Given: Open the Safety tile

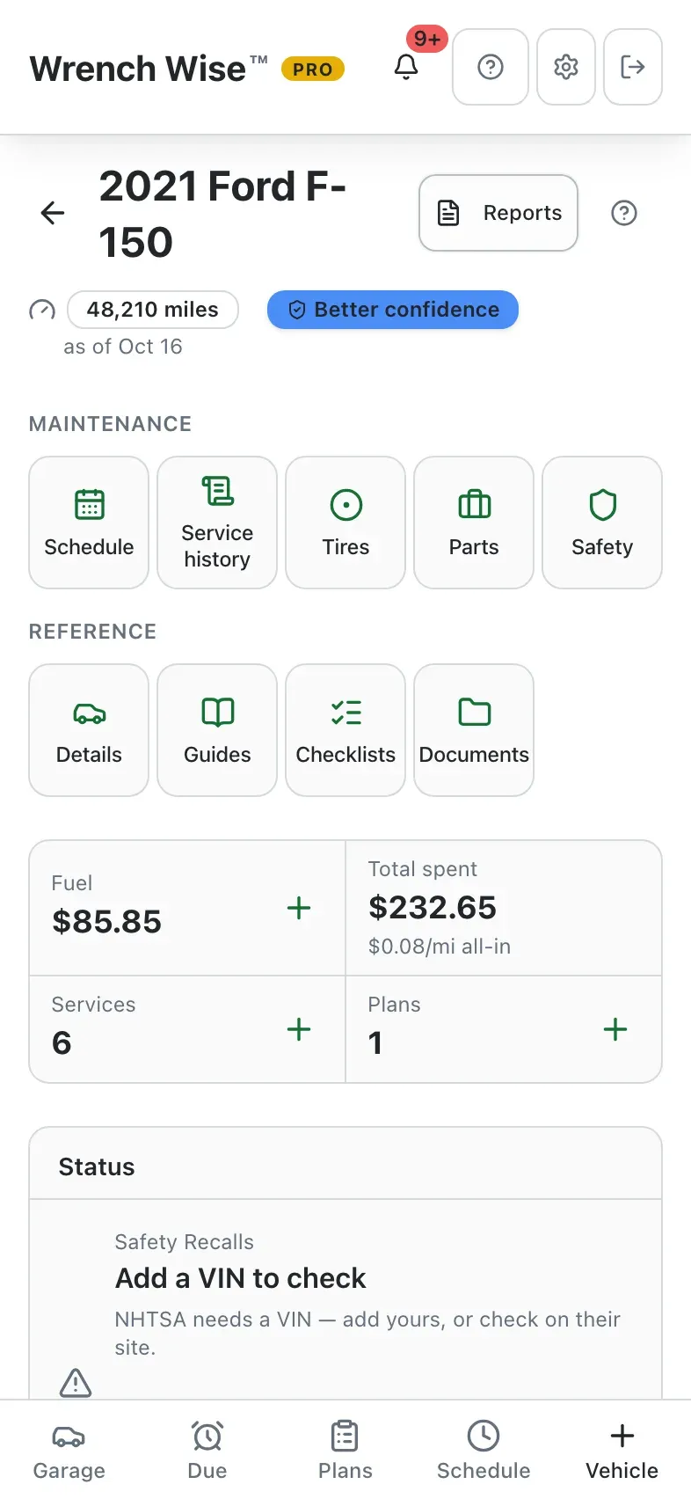Looking at the screenshot, I should click(x=602, y=523).
